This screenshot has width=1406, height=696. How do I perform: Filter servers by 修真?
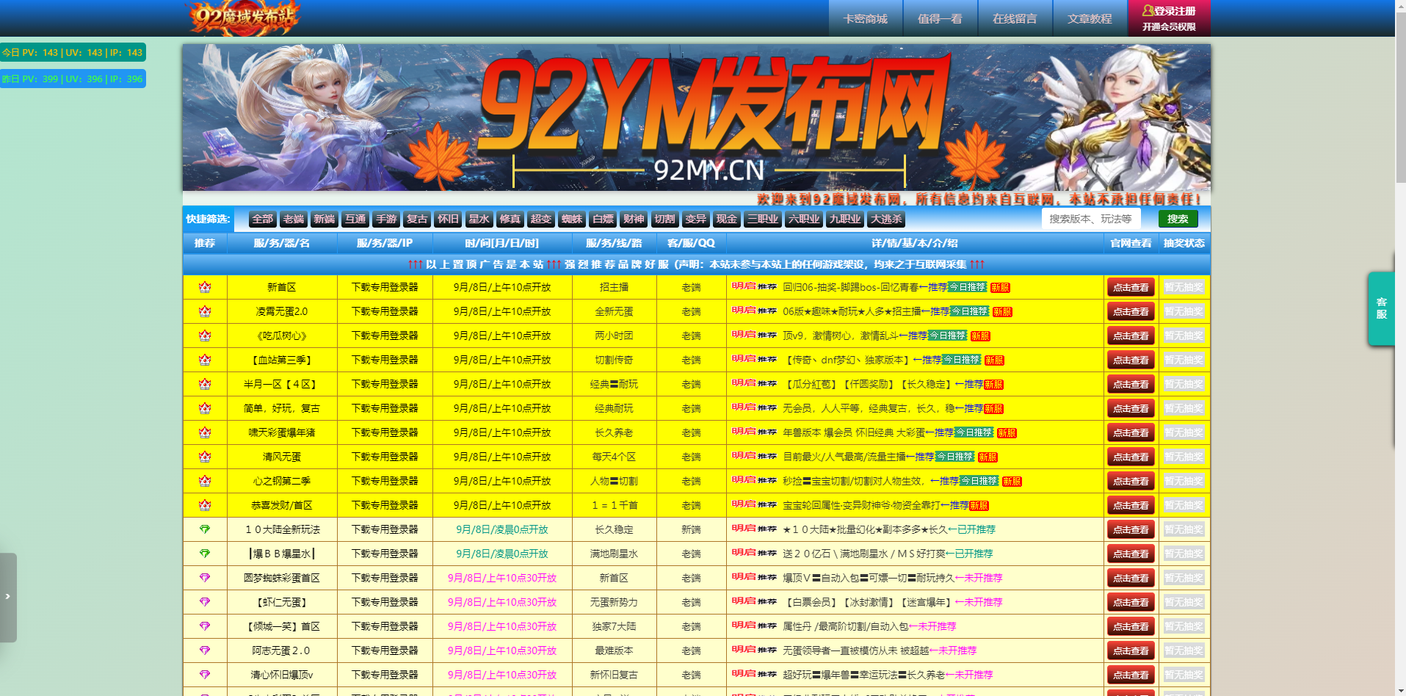pos(510,219)
